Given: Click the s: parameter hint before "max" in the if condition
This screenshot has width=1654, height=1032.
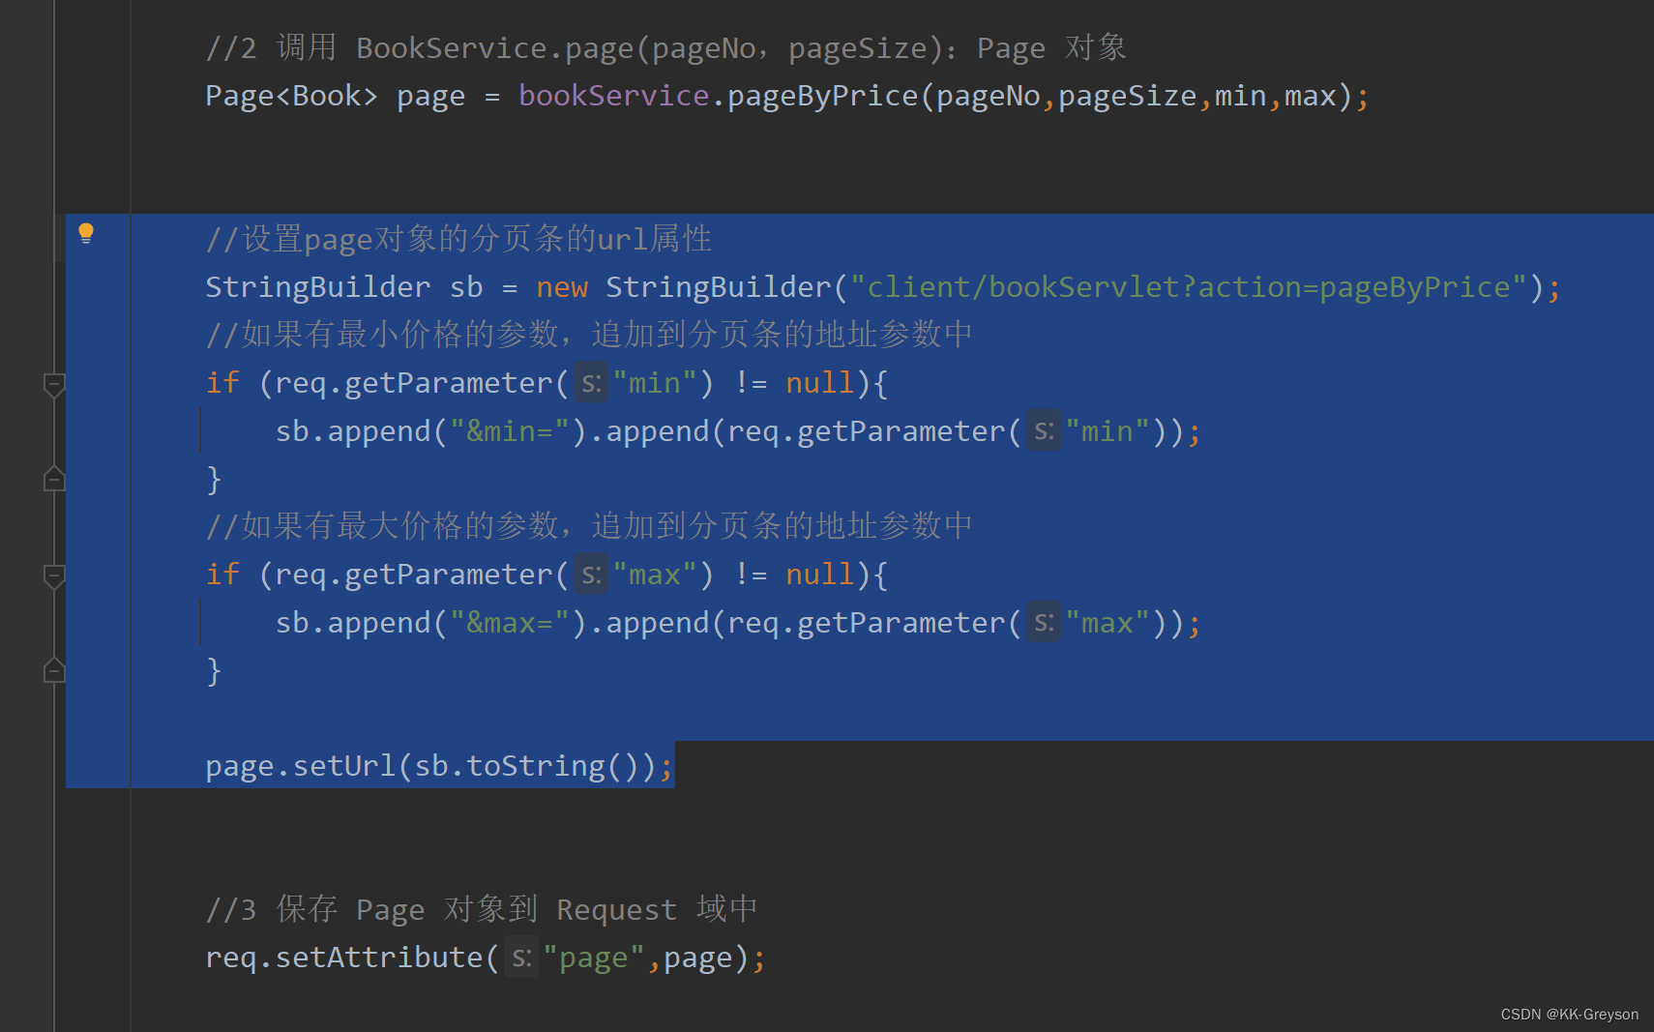Looking at the screenshot, I should click(x=591, y=575).
